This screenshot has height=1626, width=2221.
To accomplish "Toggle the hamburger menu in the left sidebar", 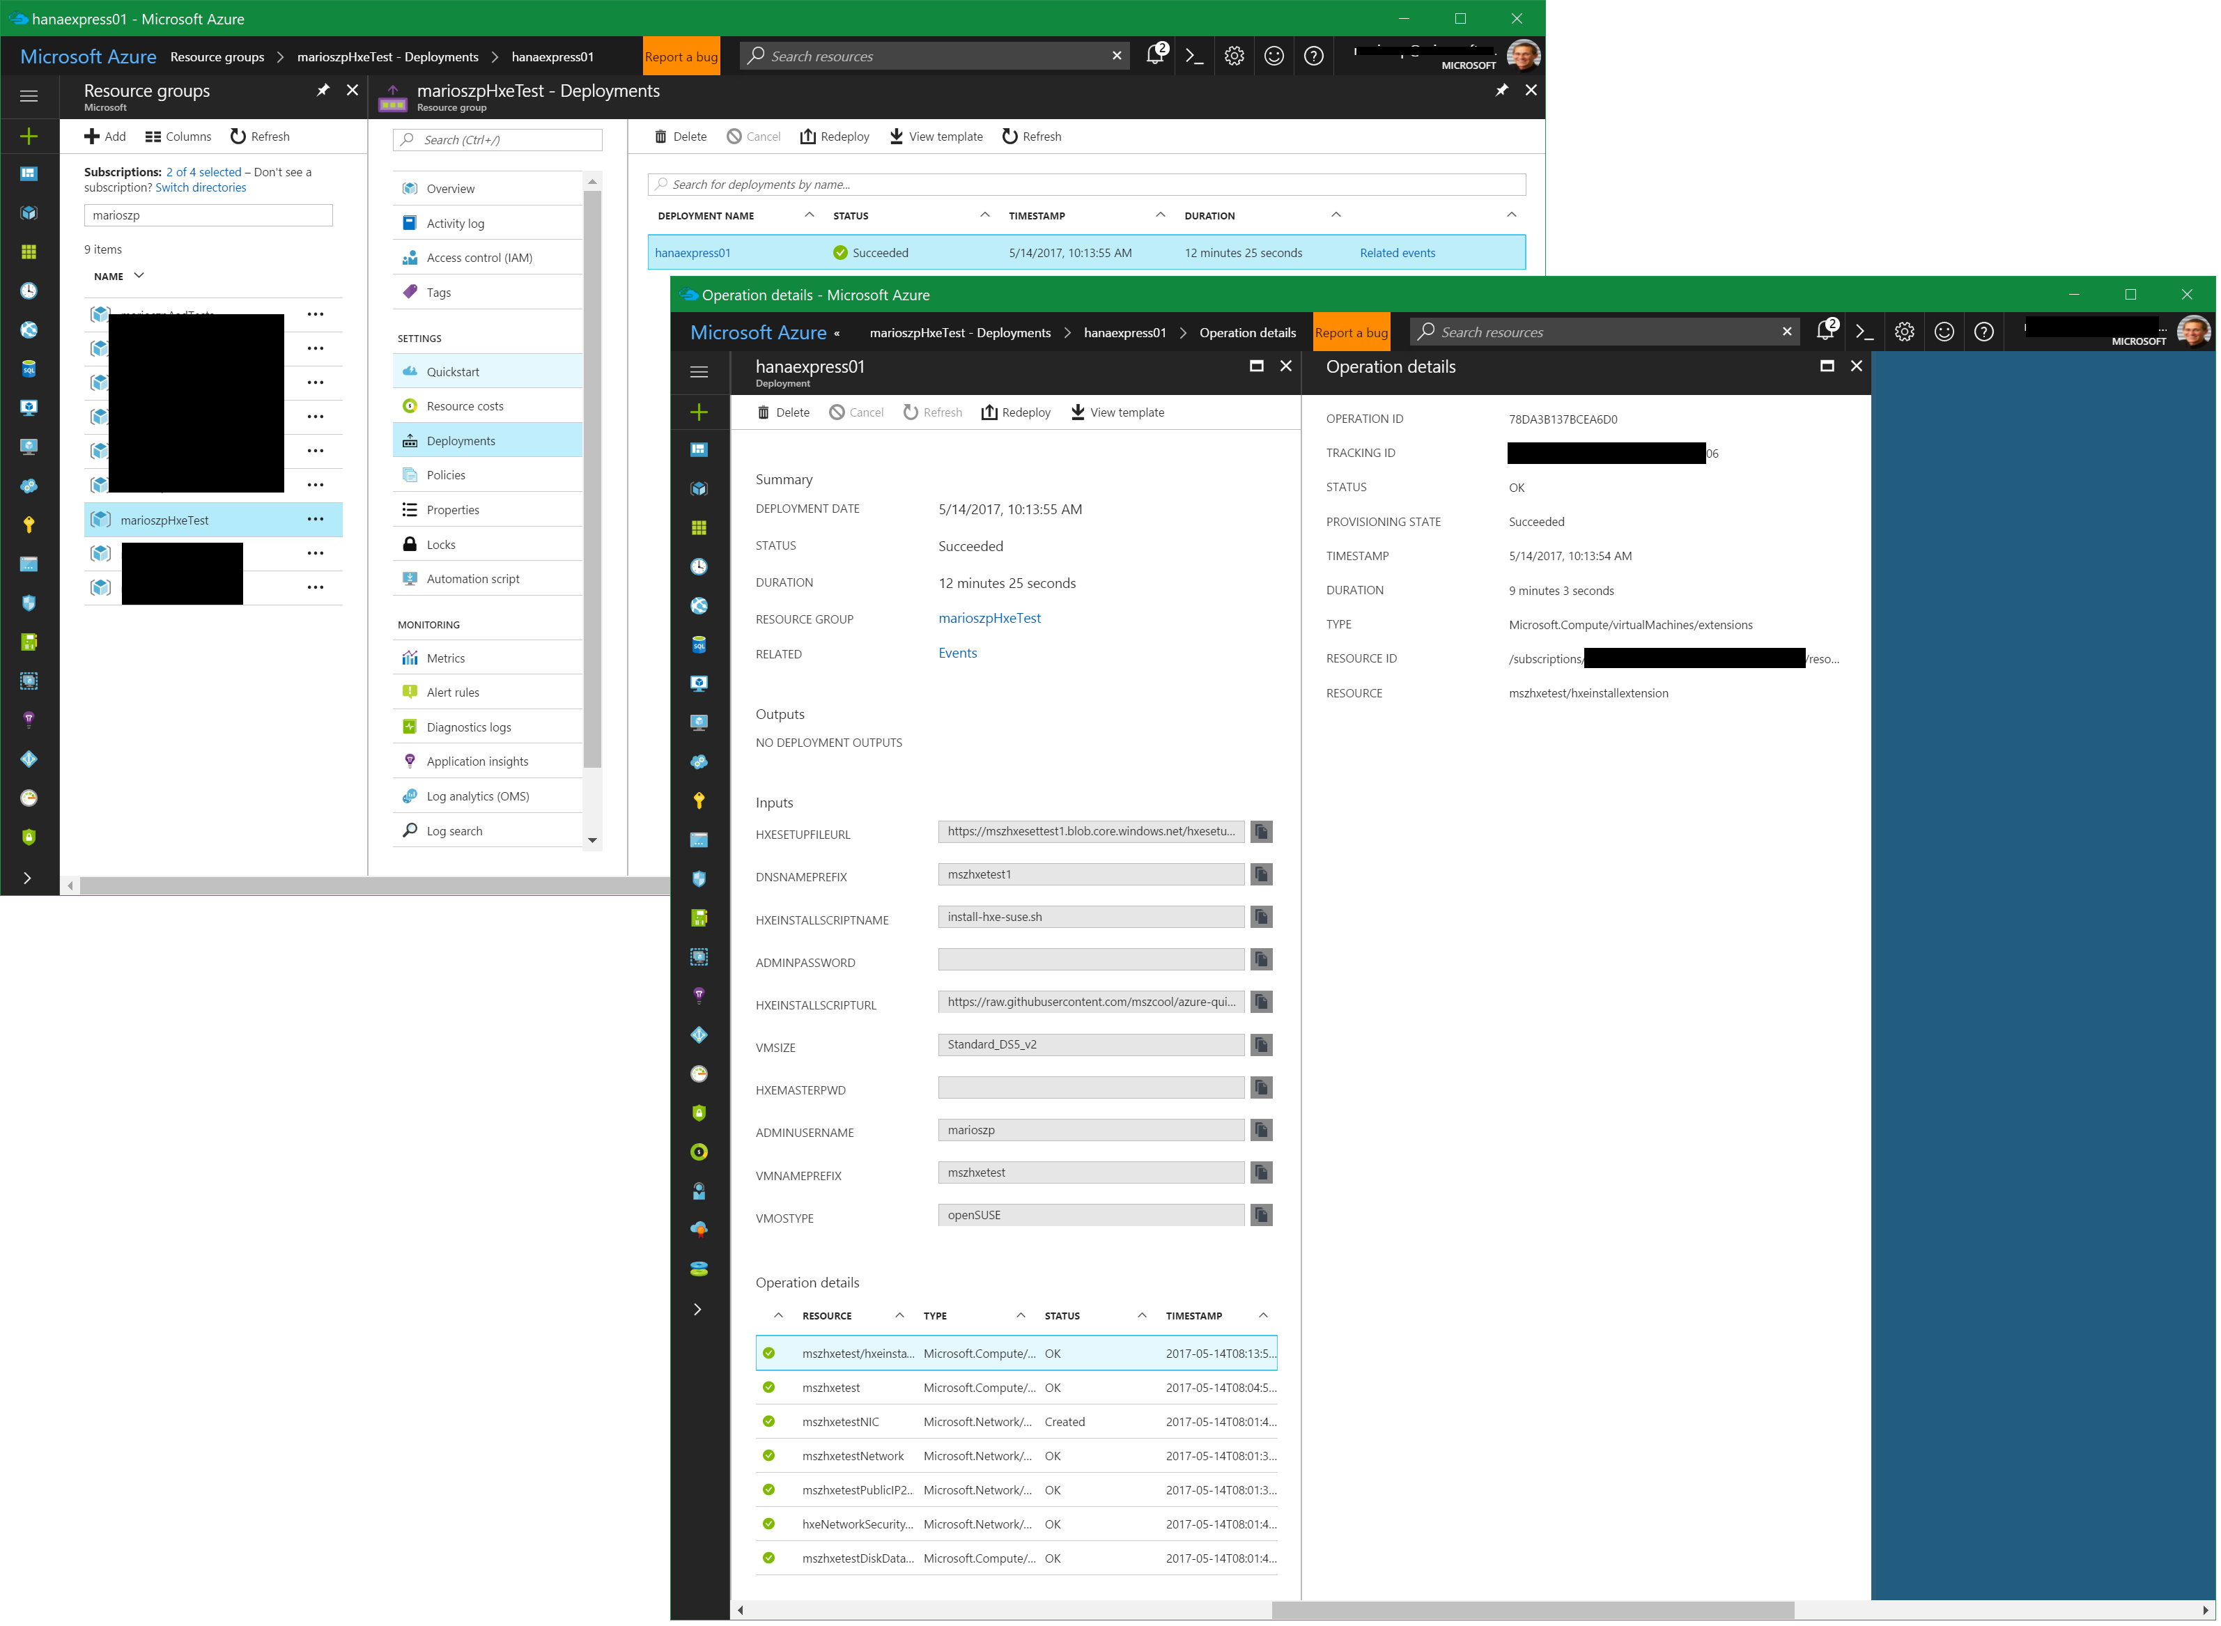I will click(29, 96).
